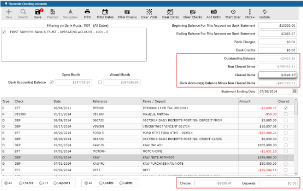This screenshot has height=191, width=303.
Task: Click the Ending Balance input field
Action: click(x=278, y=34)
